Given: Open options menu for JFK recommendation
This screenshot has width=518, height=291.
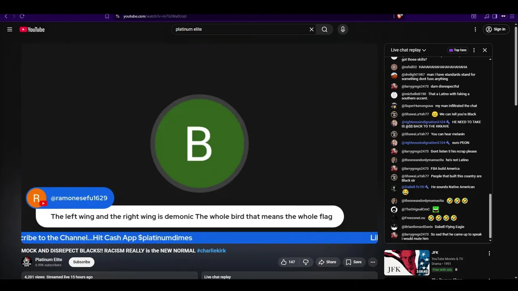Looking at the screenshot, I should [x=489, y=253].
